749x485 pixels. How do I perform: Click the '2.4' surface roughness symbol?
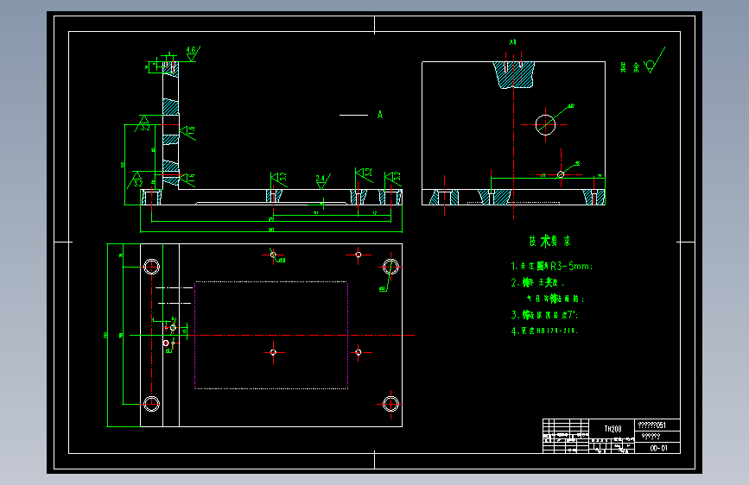point(322,182)
